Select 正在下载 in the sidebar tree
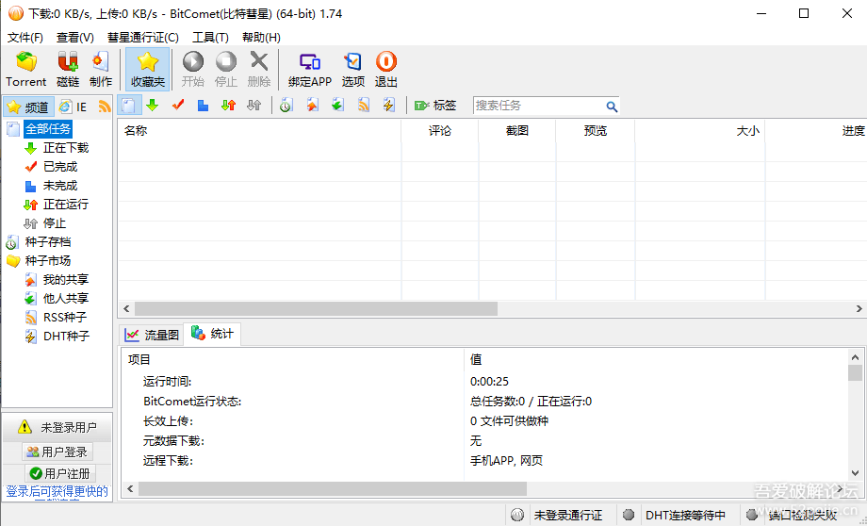 click(x=66, y=148)
